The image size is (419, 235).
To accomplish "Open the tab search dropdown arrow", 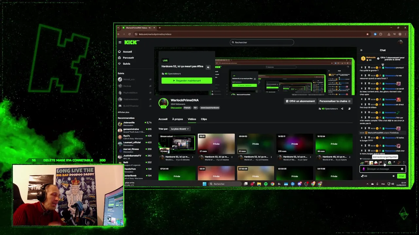I will tap(118, 28).
